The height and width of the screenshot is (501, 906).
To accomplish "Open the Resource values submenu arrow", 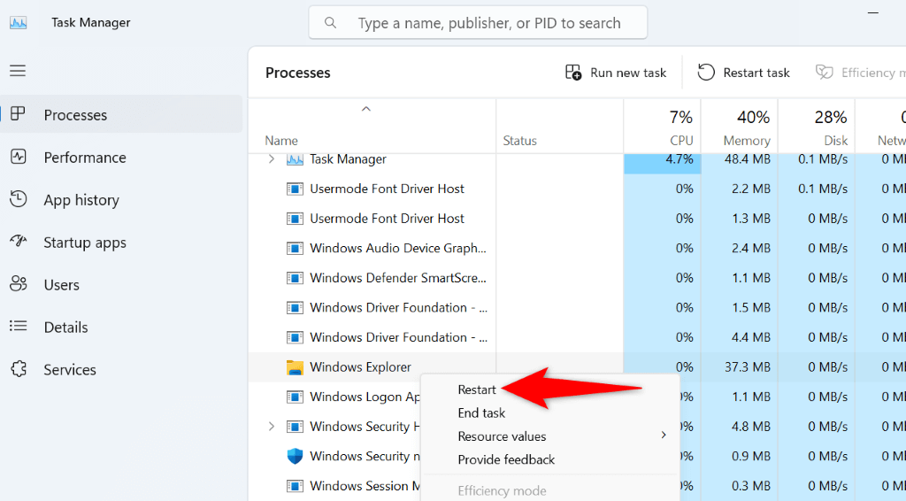I will [x=664, y=435].
